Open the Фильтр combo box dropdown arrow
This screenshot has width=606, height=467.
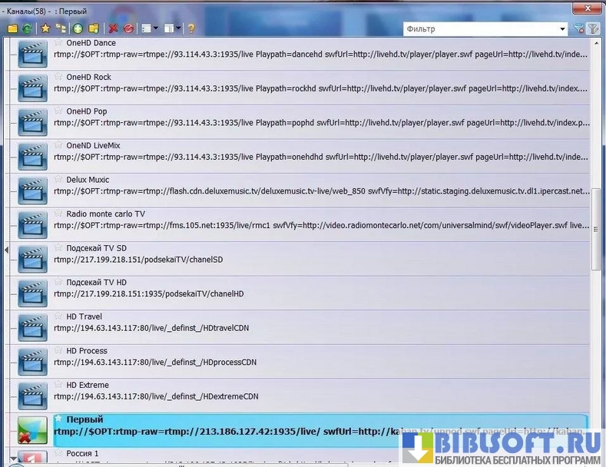(x=563, y=29)
